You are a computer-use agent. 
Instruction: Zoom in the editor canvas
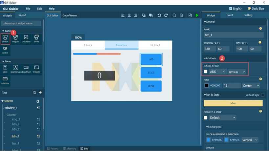182,15
